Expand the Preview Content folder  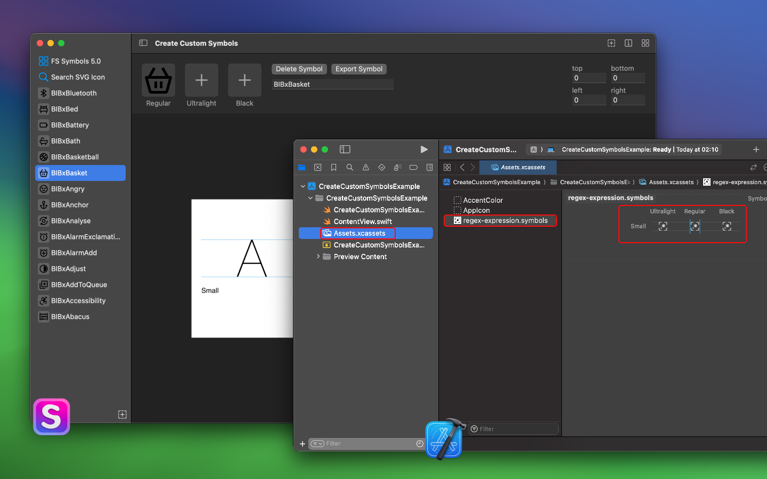(x=319, y=257)
